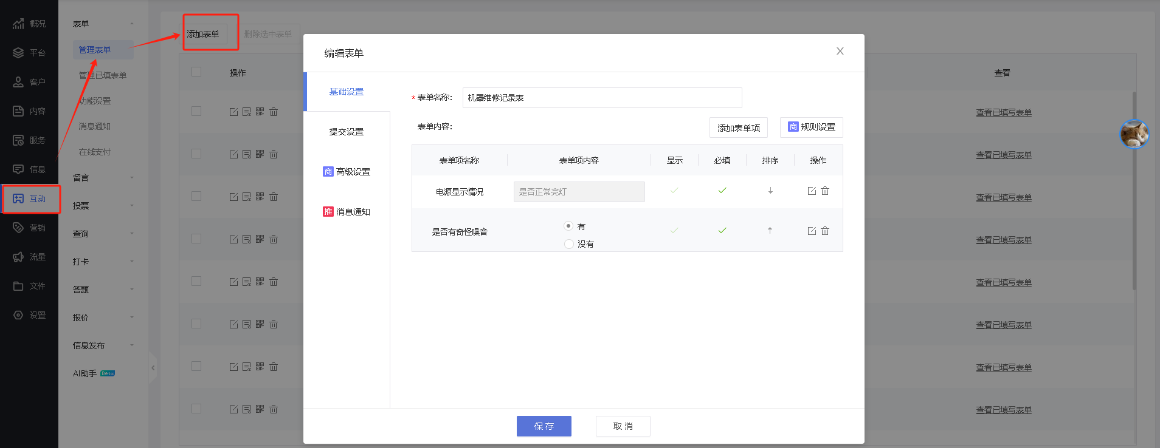Screen dimensions: 1160x448
Task: Open 在线支付 in the submenu
Action: (95, 152)
